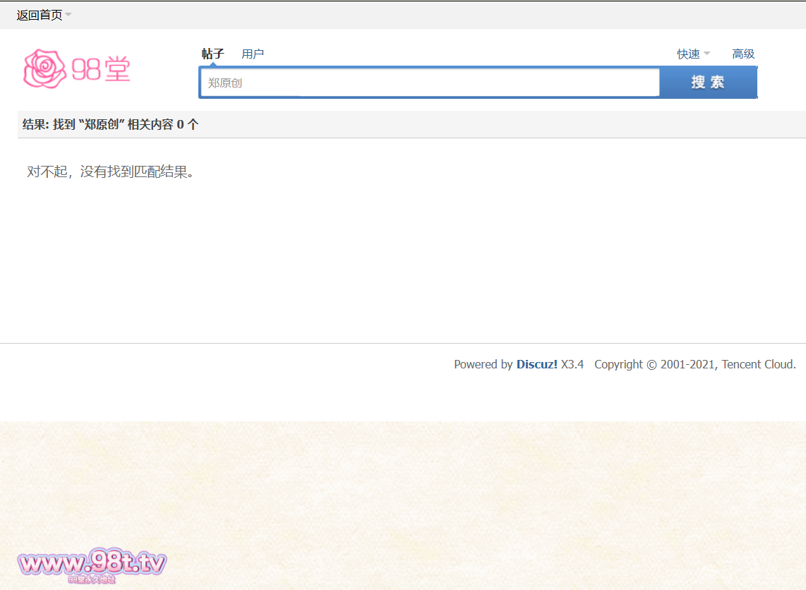The height and width of the screenshot is (590, 806).
Task: Open the 返回首页 link
Action: [x=39, y=15]
